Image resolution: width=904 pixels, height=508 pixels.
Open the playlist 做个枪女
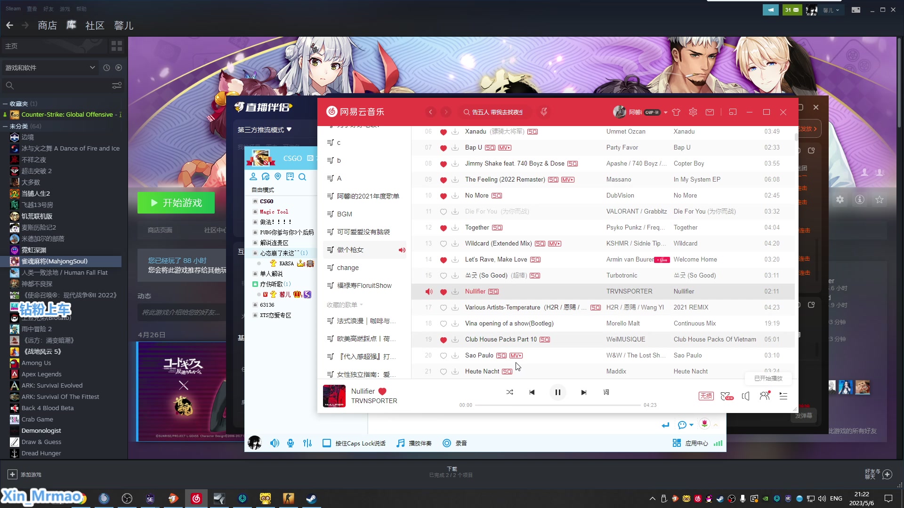pos(364,250)
